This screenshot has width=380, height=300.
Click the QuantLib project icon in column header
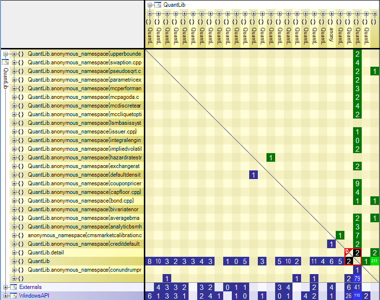coord(158,5)
